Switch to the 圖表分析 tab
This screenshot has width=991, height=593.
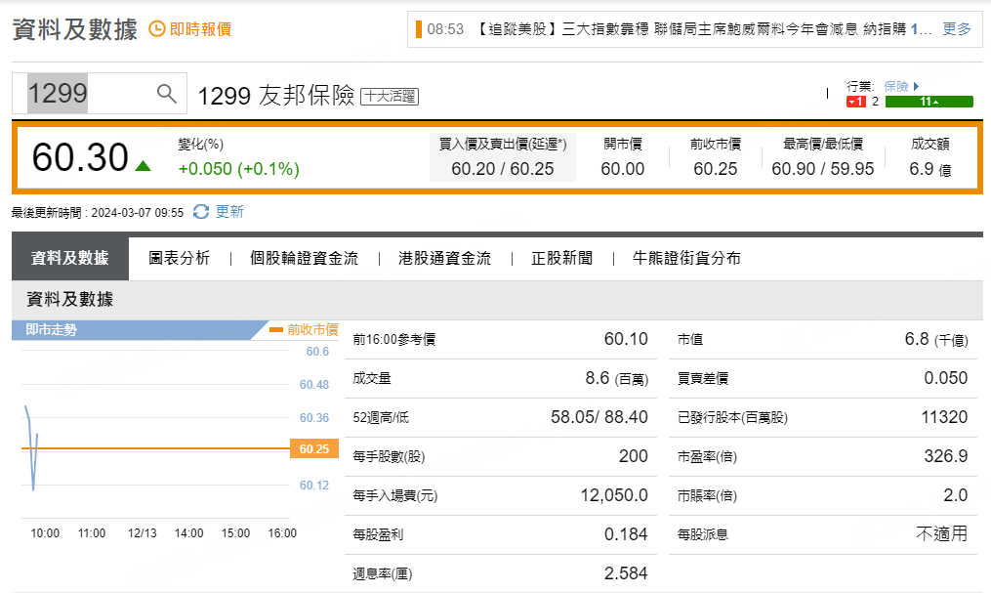pyautogui.click(x=179, y=258)
